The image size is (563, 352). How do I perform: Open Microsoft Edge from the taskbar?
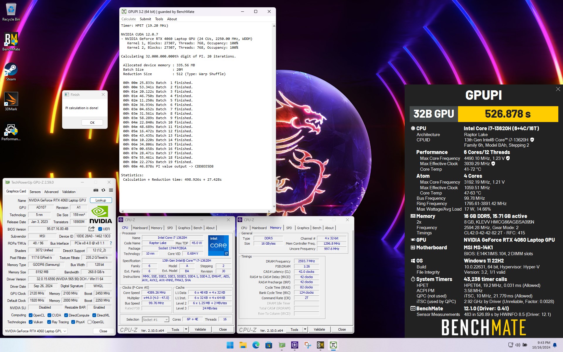click(256, 345)
